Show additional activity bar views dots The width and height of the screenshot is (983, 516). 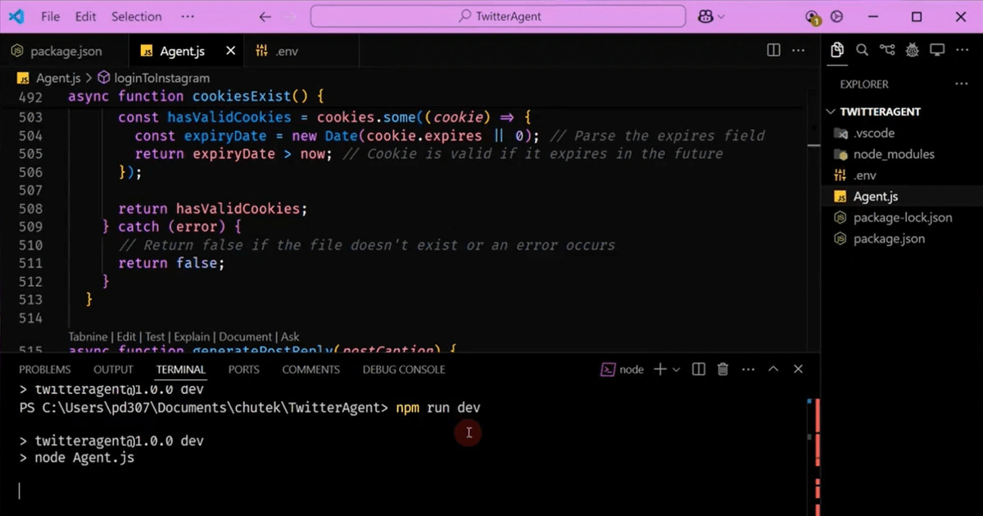(x=962, y=50)
